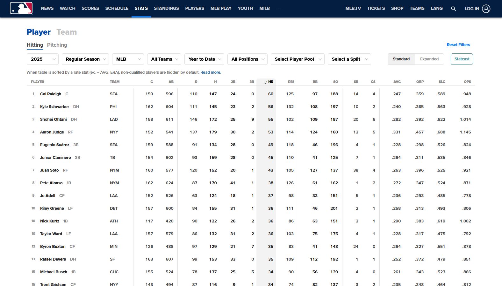Open Cal Raleigh's player page
Image resolution: width=502 pixels, height=286 pixels.
click(51, 94)
